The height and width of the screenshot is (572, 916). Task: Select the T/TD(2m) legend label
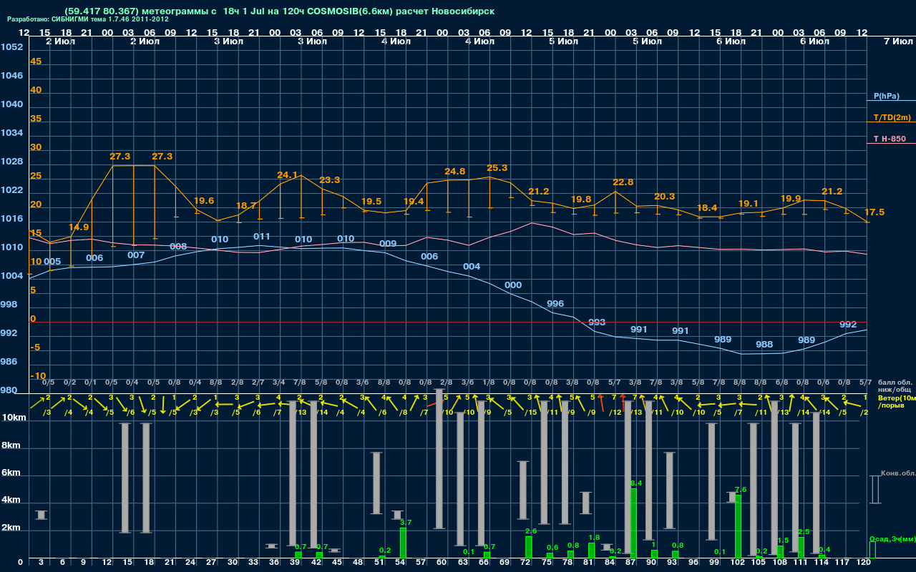point(892,117)
